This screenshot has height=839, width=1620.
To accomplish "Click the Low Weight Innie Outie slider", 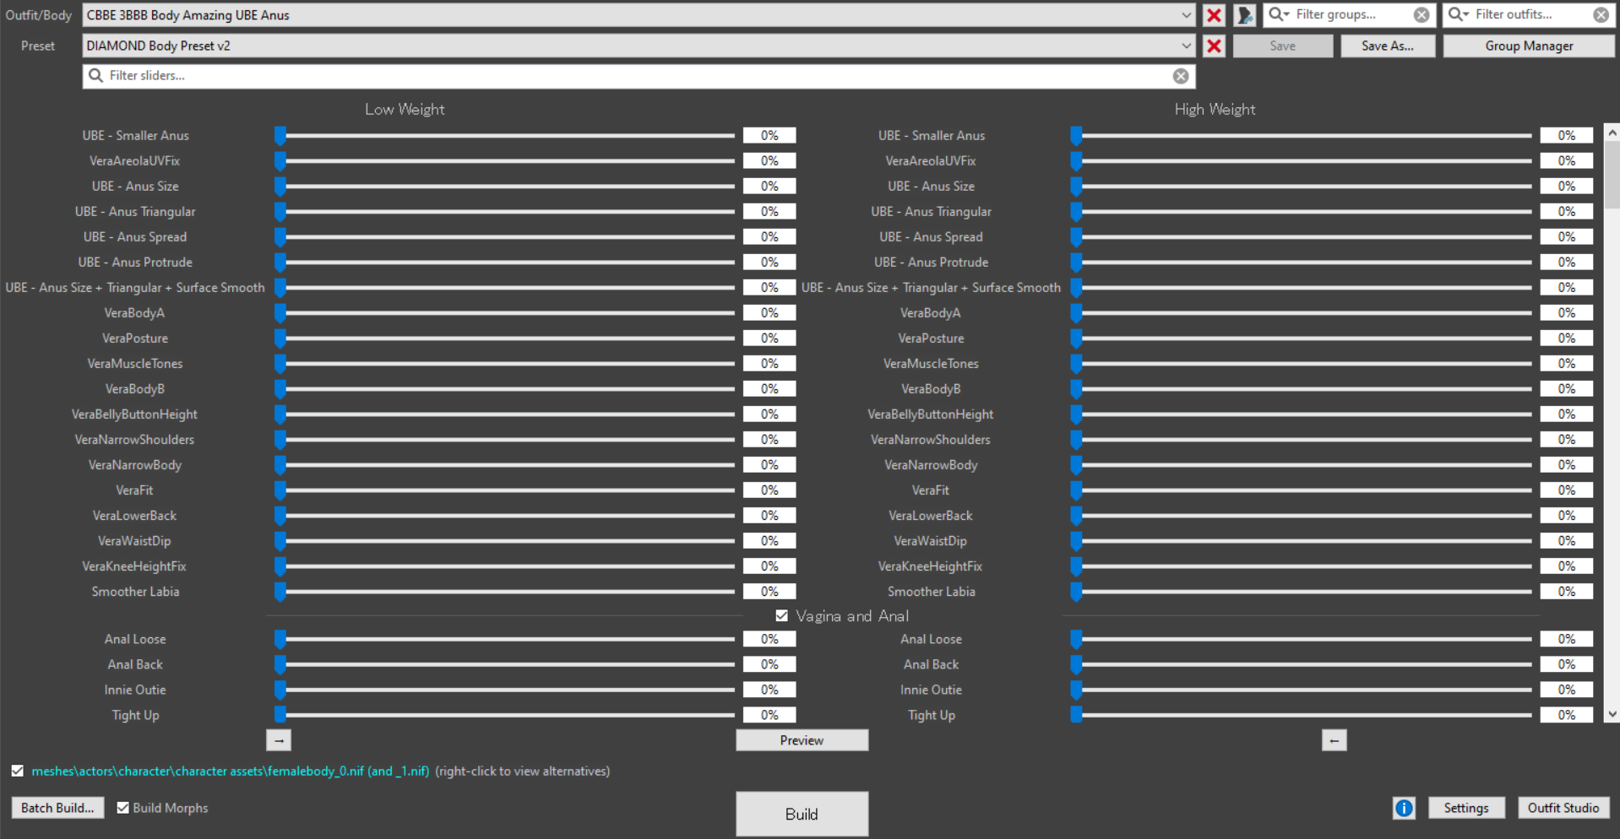I will coord(505,690).
